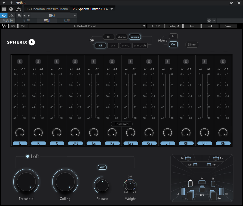Solo the L channel
The height and width of the screenshot is (206, 243).
coord(20,62)
